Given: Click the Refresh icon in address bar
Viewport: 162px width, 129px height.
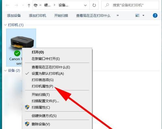Looking at the screenshot, I should tap(94, 5).
